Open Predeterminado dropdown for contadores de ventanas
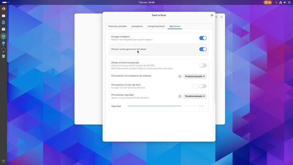This screenshot has width=293, height=165. [x=195, y=77]
